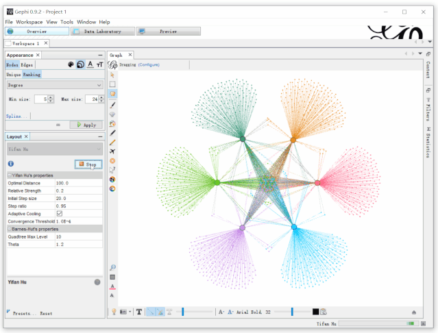
Task: Choose Label Color icon in Appearance
Action: coord(90,64)
